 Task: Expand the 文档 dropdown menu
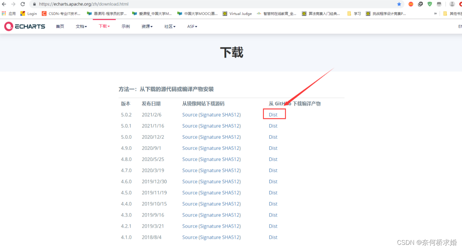[81, 26]
